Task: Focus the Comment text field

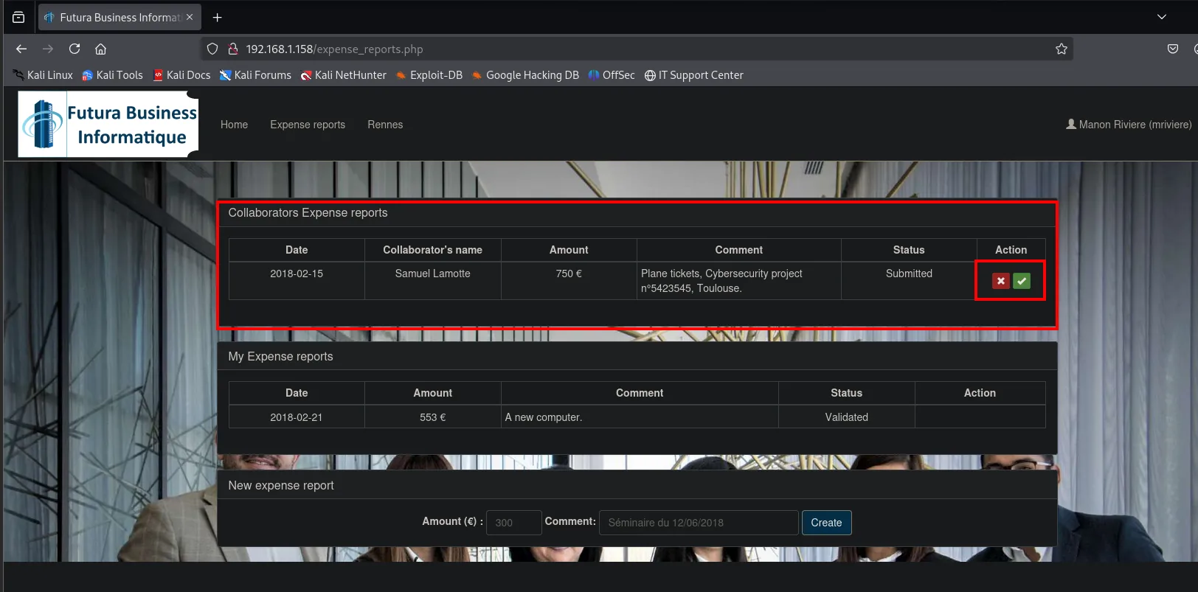Action: 699,523
